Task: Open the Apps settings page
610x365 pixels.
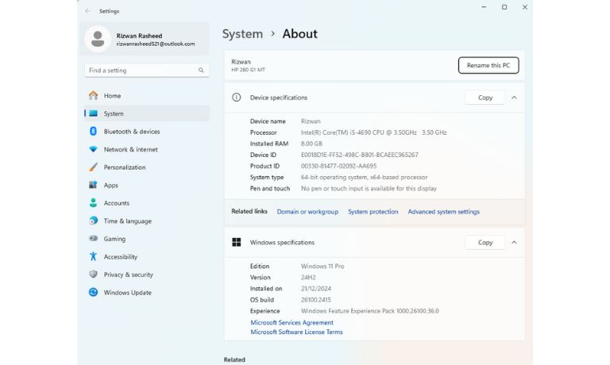Action: (x=110, y=185)
